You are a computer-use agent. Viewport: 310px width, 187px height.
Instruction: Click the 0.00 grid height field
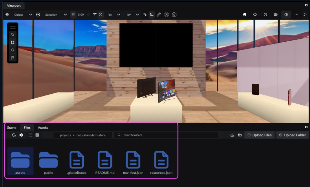[x=81, y=15]
